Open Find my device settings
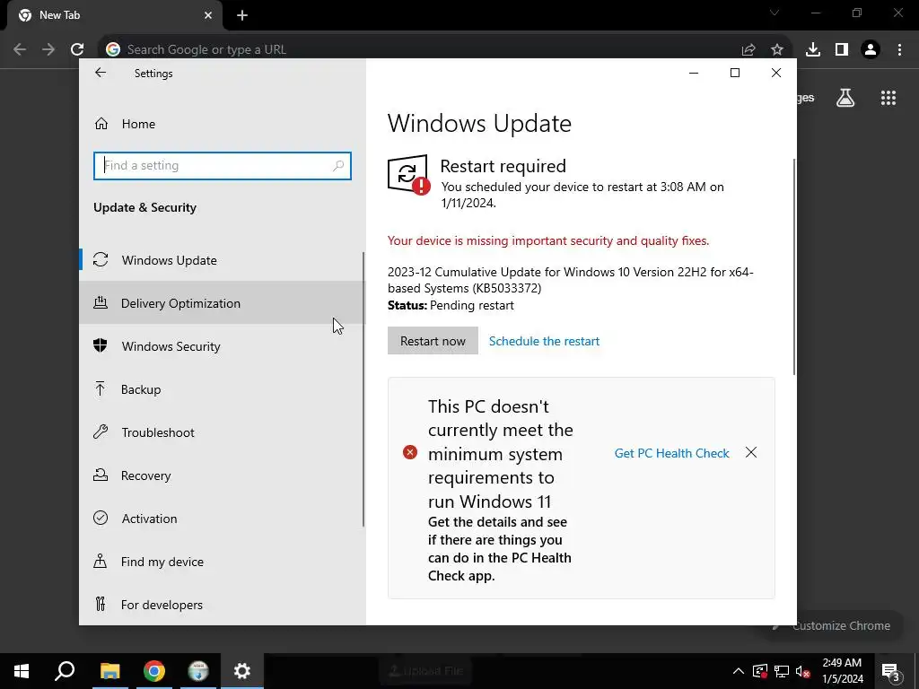Image resolution: width=919 pixels, height=689 pixels. point(223,562)
